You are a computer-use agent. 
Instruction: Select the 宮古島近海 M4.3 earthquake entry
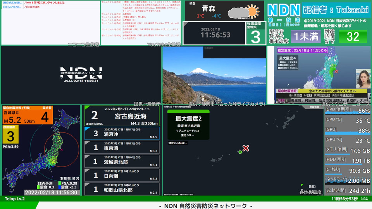[x=122, y=116]
